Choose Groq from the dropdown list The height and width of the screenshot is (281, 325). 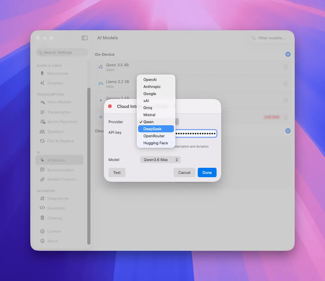(x=156, y=108)
